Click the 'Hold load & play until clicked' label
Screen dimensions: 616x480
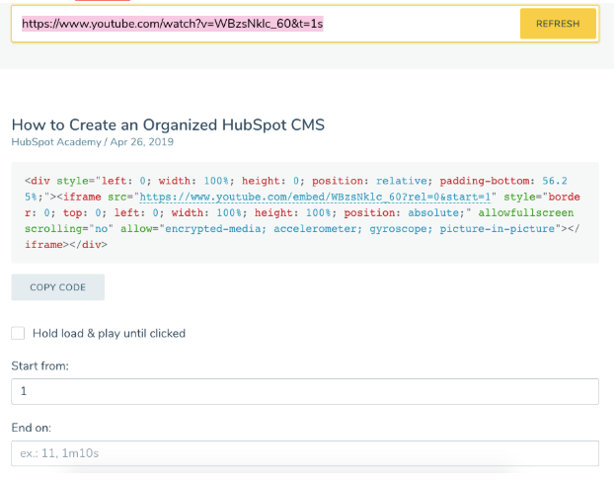(109, 333)
